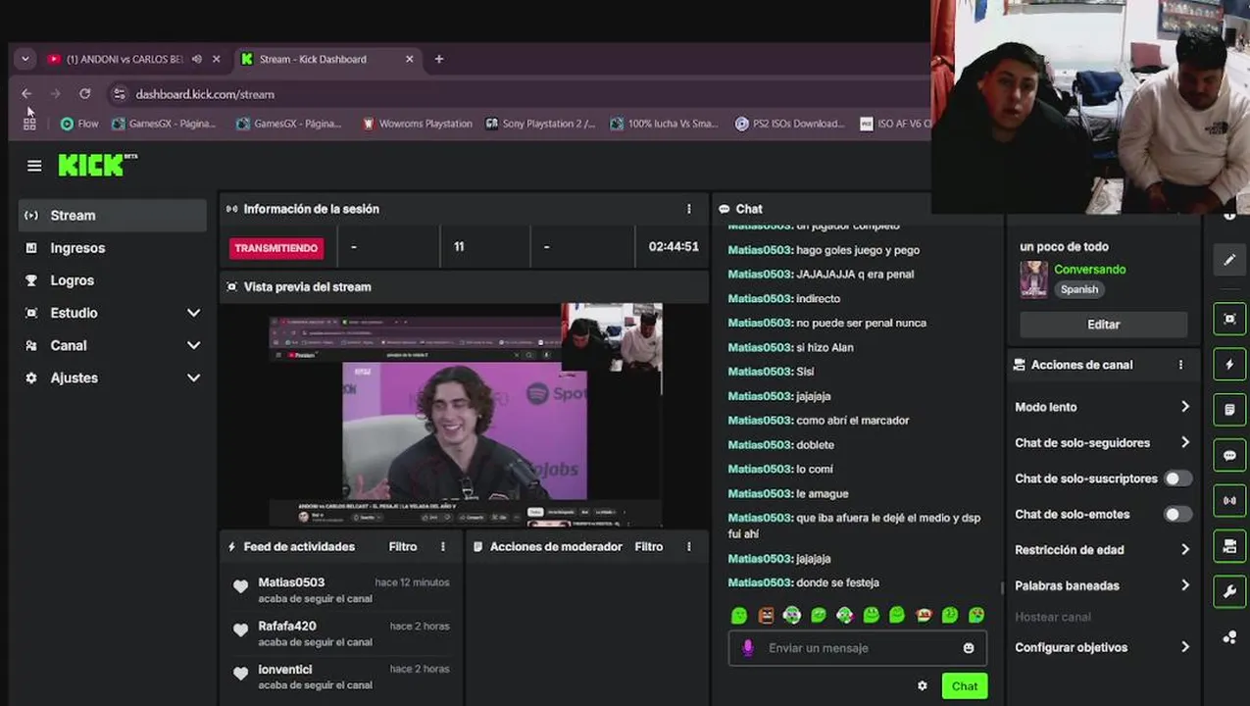The image size is (1250, 706).
Task: Toggle the document panel icon in right toolbar
Action: pos(1229,409)
